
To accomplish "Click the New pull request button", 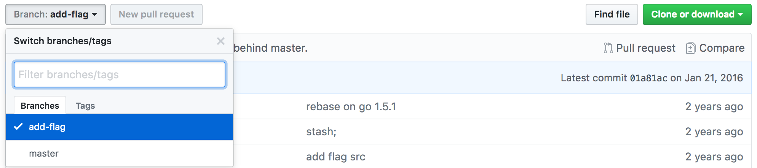I will [157, 14].
